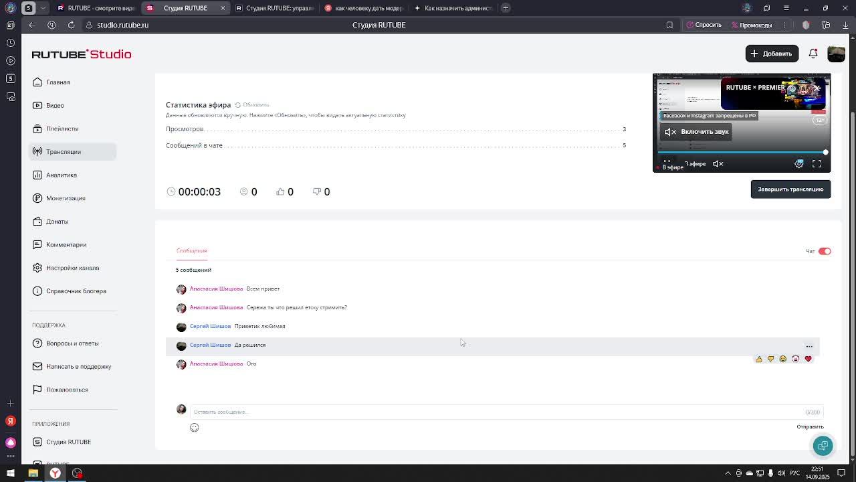Switch to 'Как назначить админист' tab

tap(453, 8)
